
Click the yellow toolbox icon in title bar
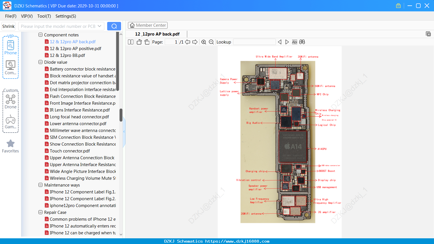(398, 6)
